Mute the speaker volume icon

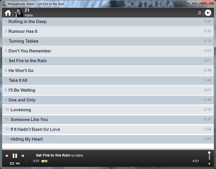pos(209,164)
